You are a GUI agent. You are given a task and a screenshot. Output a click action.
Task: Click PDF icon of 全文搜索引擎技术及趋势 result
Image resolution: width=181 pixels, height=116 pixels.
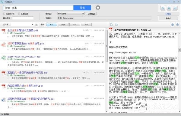(4, 31)
